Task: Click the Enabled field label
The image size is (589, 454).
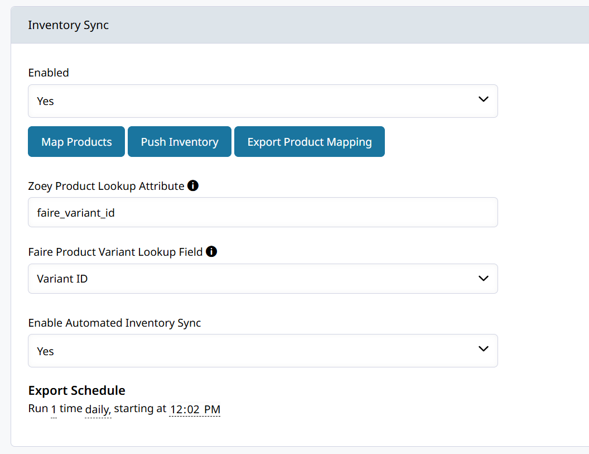Action: point(49,73)
